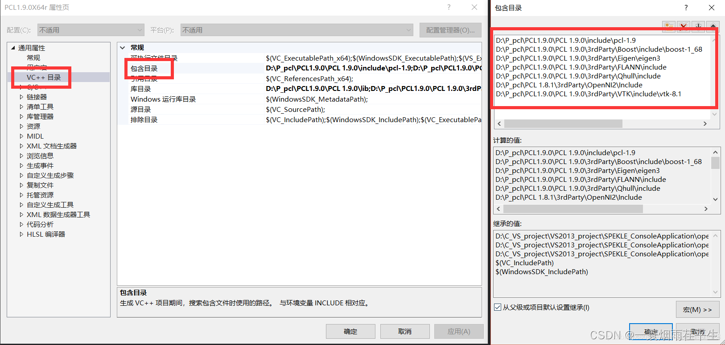Open the 平台(P) dropdown
This screenshot has width=725, height=345.
297,30
